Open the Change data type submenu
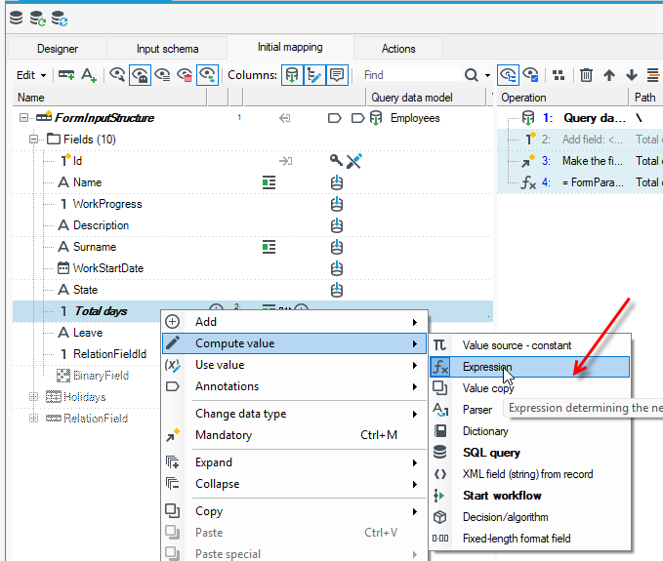Viewport: 663px width, 561px height. pos(294,414)
